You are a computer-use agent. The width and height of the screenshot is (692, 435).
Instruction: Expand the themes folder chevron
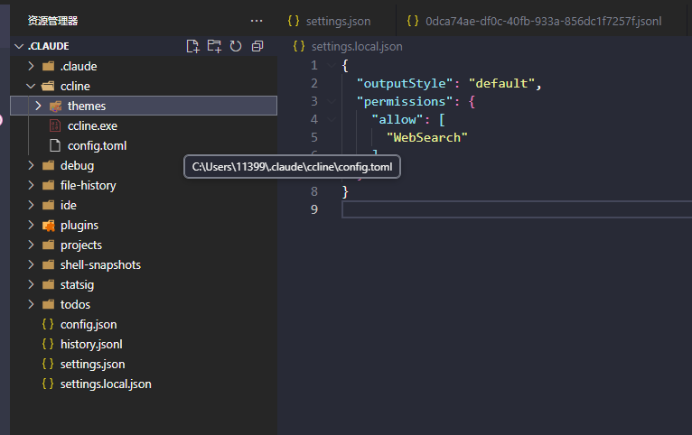tap(39, 106)
